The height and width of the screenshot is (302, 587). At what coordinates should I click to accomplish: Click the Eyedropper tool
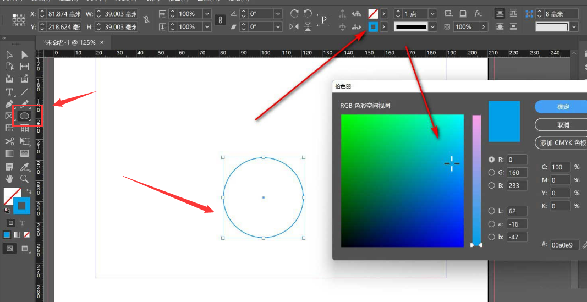[x=24, y=166]
